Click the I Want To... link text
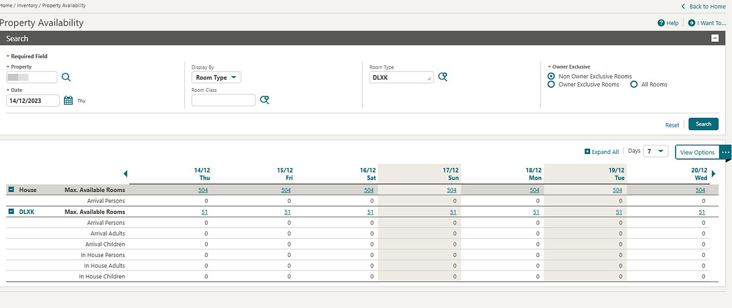The height and width of the screenshot is (308, 732). pyautogui.click(x=712, y=23)
